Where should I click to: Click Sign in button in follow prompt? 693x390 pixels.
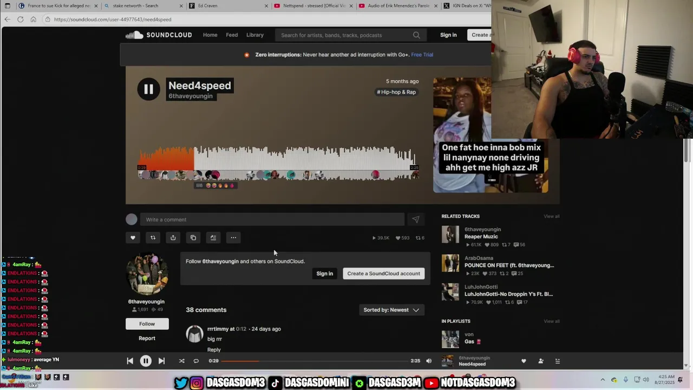[325, 274]
